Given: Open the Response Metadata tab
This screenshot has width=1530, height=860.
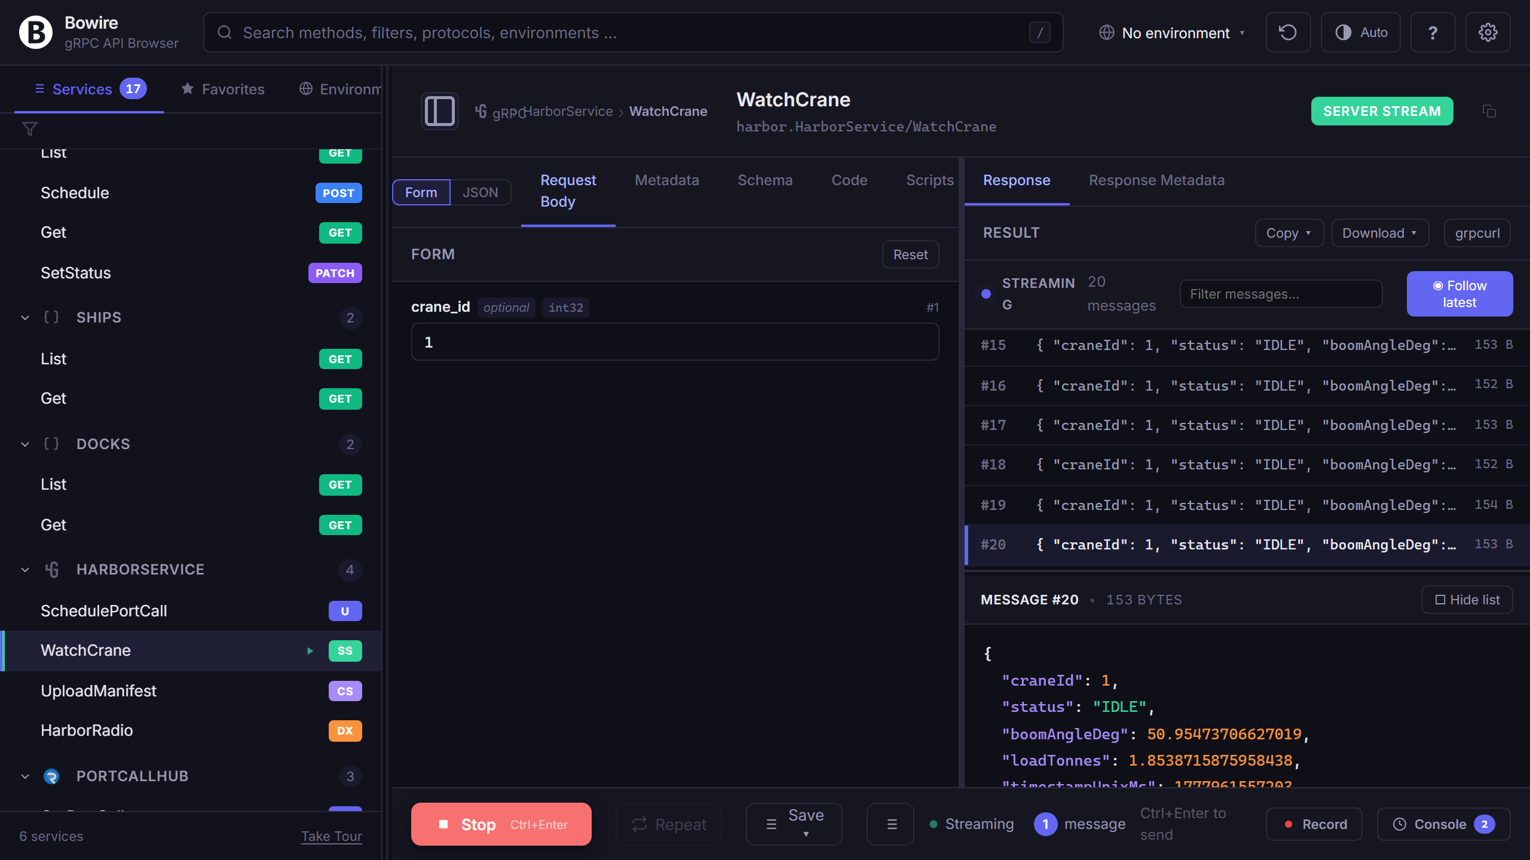Looking at the screenshot, I should click(x=1156, y=180).
